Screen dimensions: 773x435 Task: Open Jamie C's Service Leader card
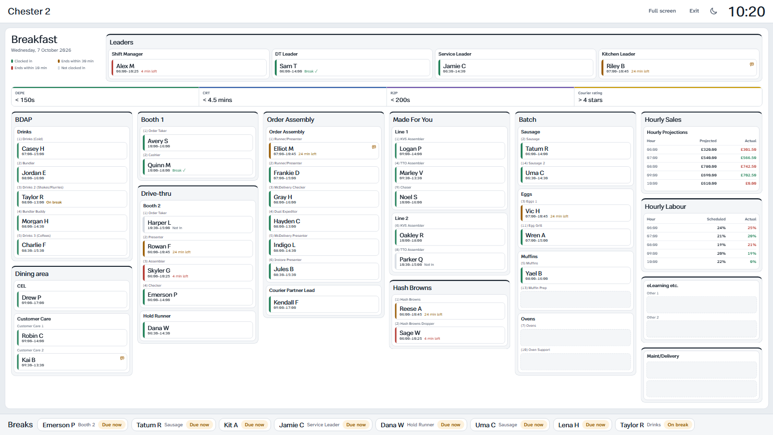pyautogui.click(x=515, y=68)
